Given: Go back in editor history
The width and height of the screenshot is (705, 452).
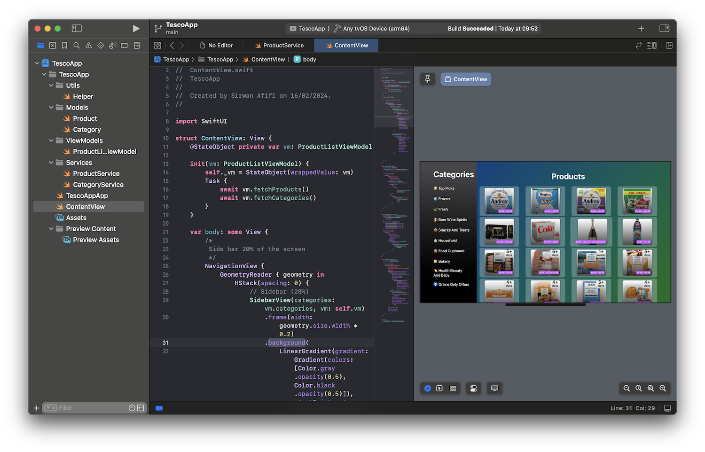Looking at the screenshot, I should pyautogui.click(x=172, y=46).
